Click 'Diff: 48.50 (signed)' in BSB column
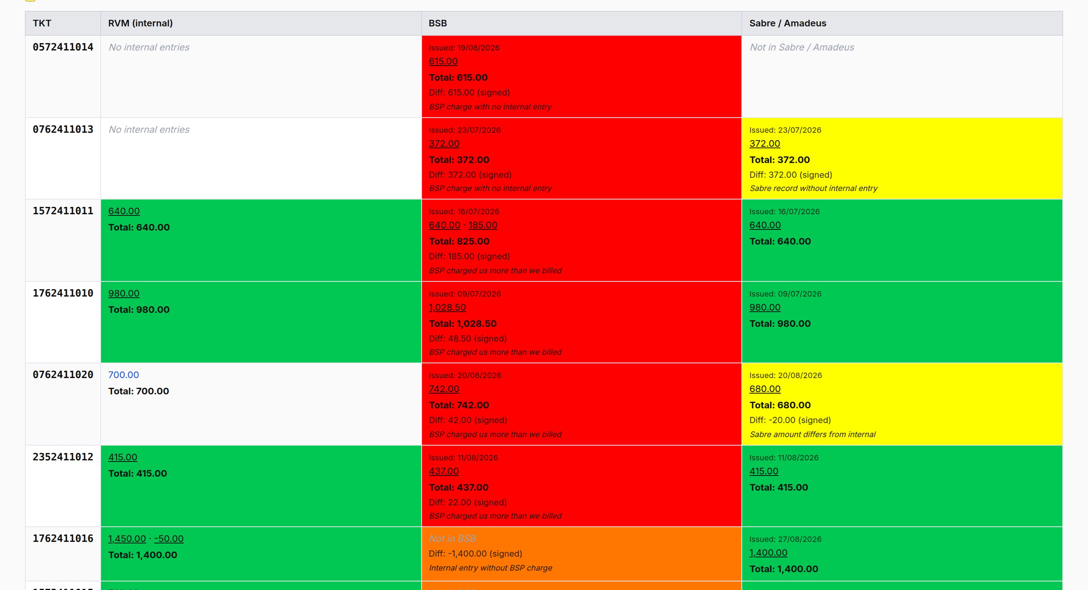This screenshot has height=590, width=1088. [467, 338]
